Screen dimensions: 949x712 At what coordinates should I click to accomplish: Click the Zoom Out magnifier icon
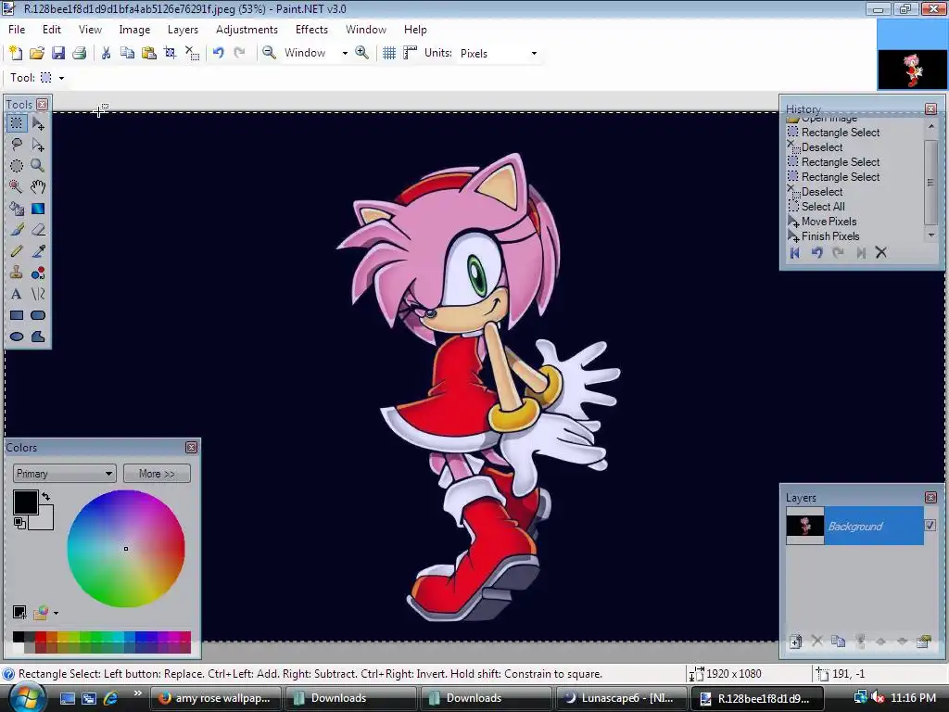click(x=270, y=53)
